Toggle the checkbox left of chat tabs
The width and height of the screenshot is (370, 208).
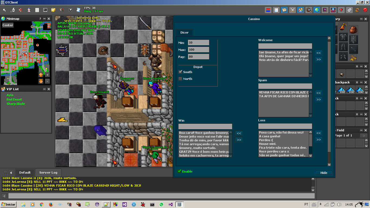point(5,172)
